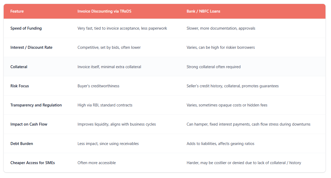Select the Strong collateral often required cell
The image size is (331, 178).
(x=214, y=67)
